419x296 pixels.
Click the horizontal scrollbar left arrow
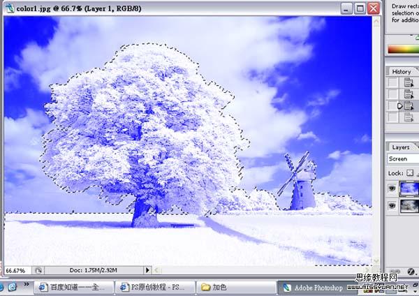click(157, 269)
